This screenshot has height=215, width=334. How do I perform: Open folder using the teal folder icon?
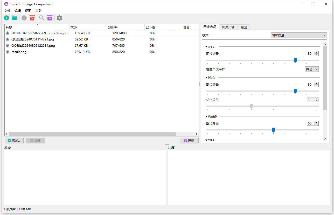tap(15, 18)
